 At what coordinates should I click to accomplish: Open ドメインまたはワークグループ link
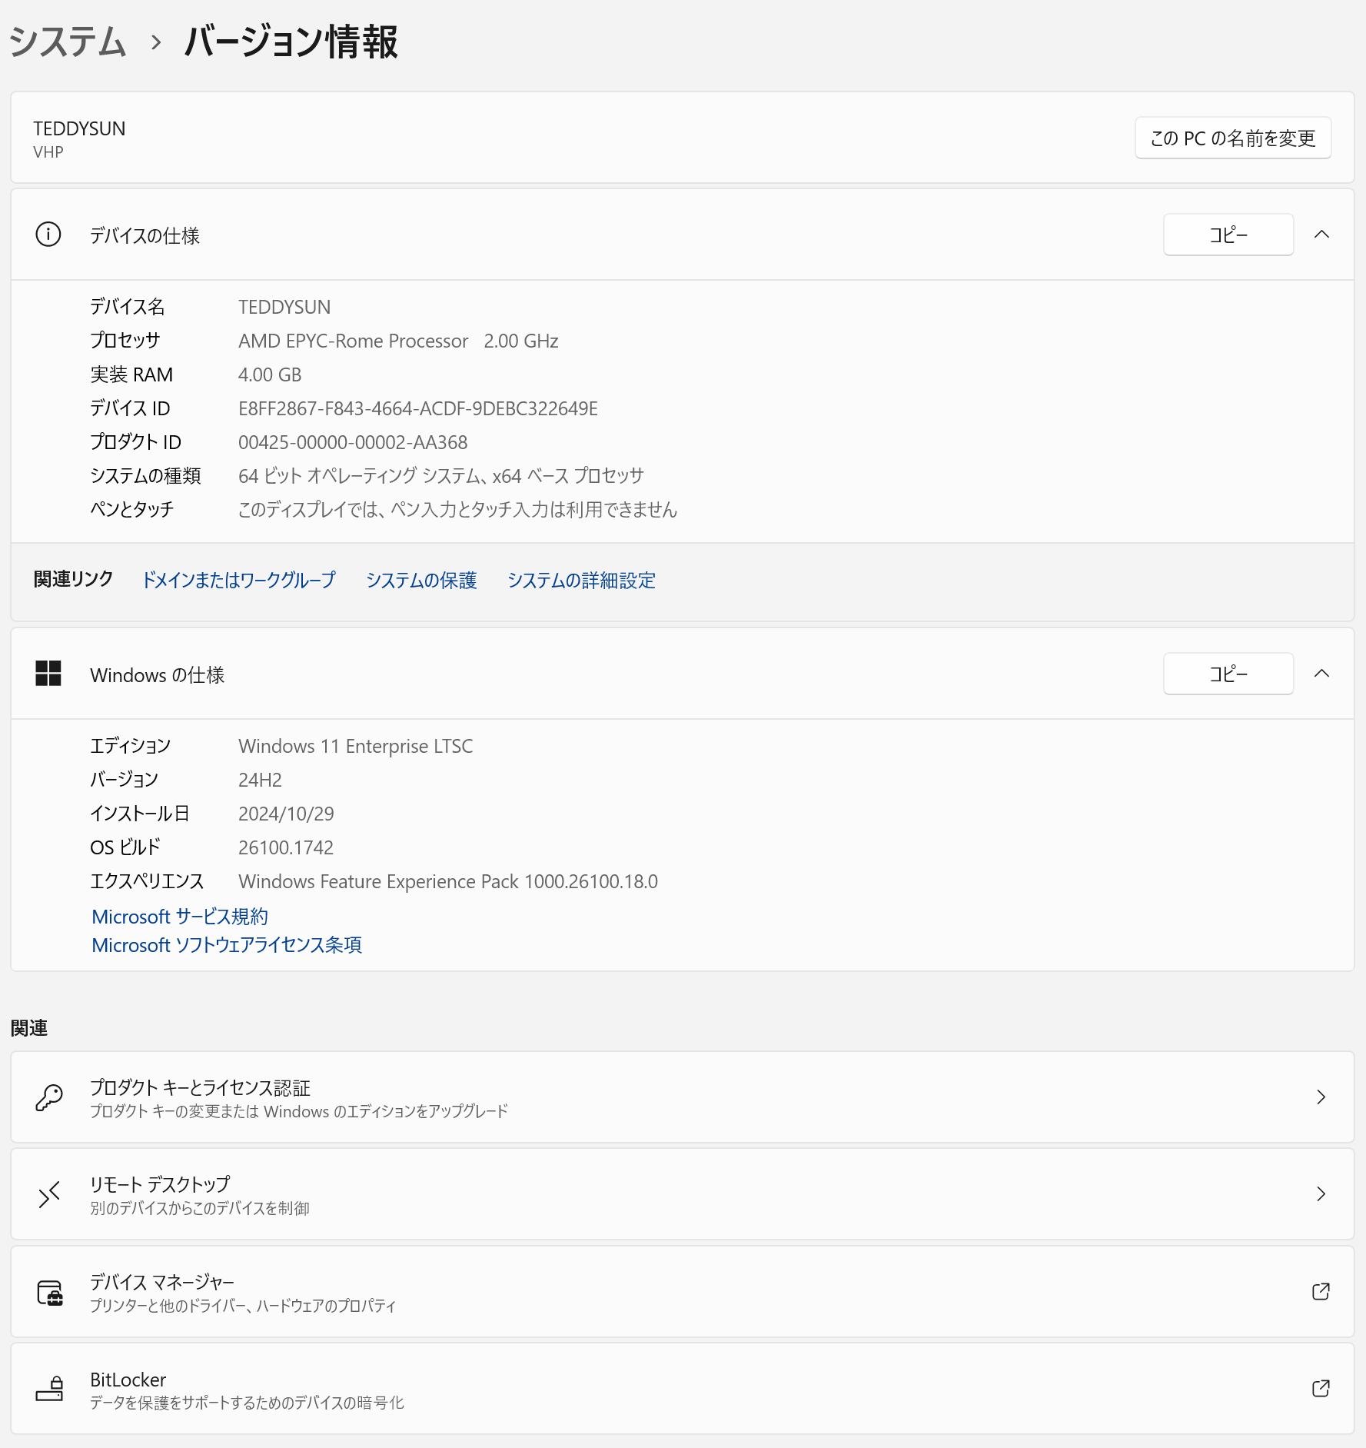click(239, 580)
